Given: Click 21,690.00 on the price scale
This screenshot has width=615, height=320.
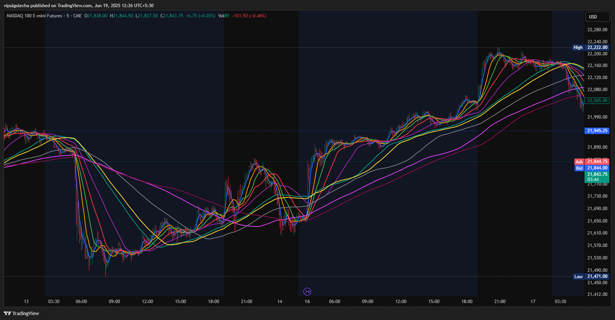Looking at the screenshot, I should 597,209.
